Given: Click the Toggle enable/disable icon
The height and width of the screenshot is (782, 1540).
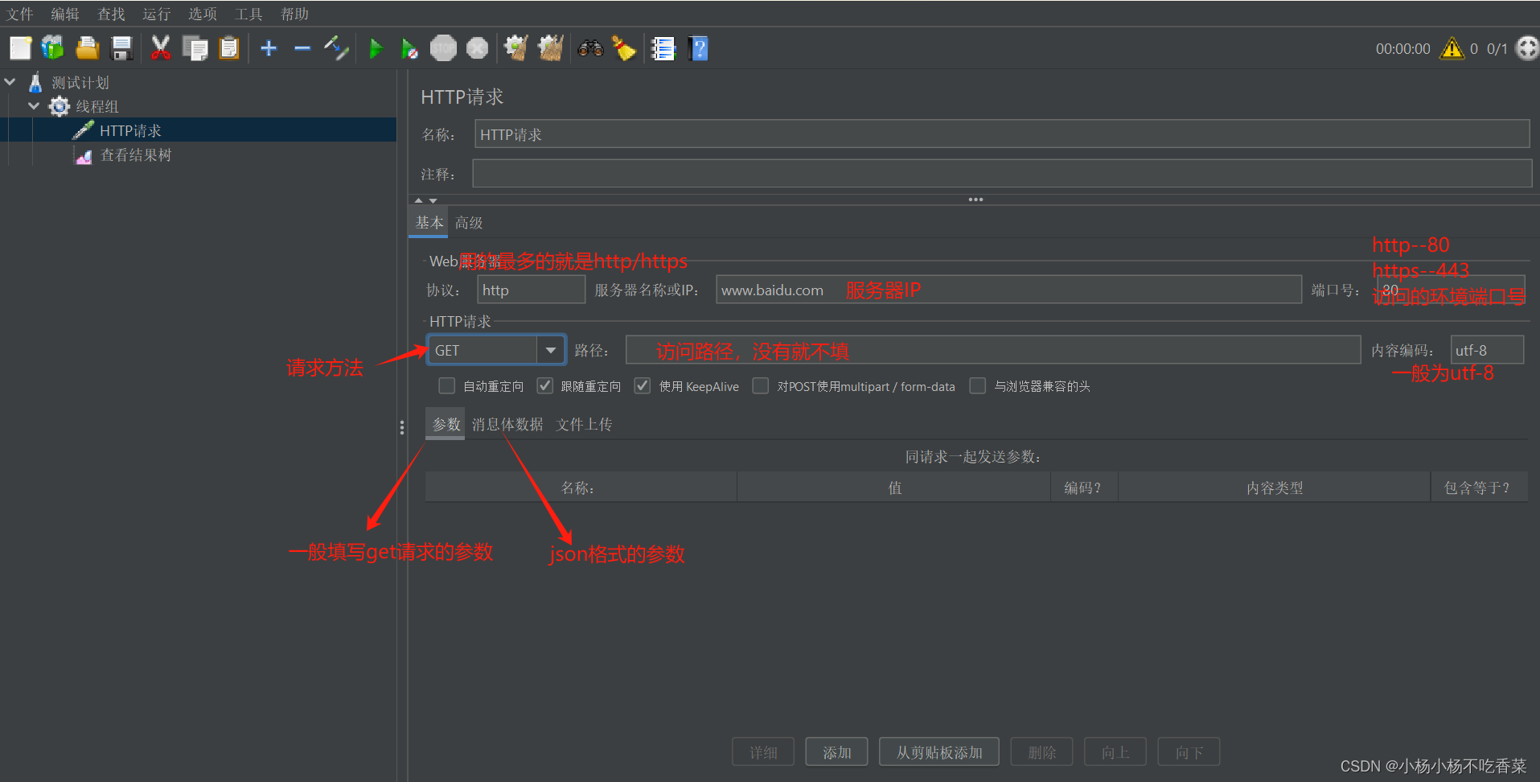Looking at the screenshot, I should [336, 48].
